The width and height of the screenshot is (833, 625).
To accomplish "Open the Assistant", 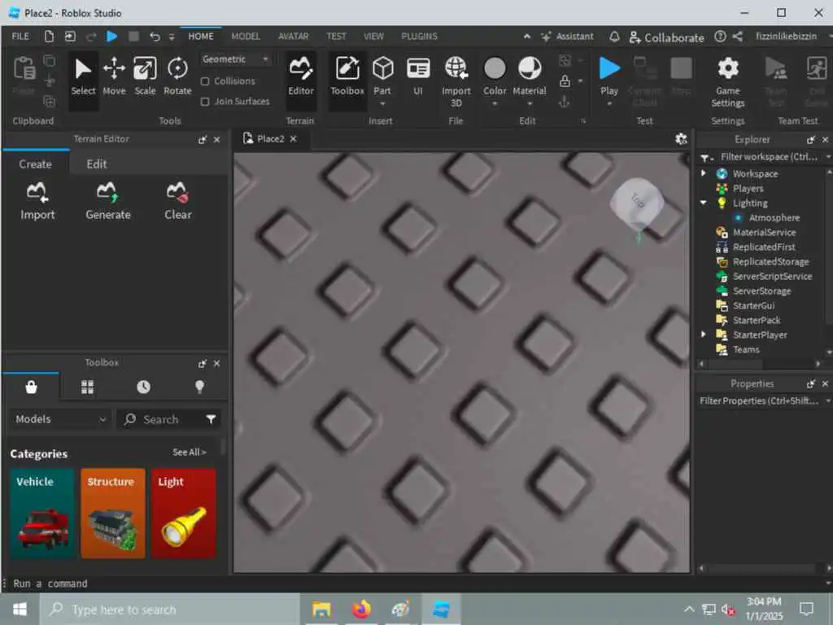I will pyautogui.click(x=567, y=37).
